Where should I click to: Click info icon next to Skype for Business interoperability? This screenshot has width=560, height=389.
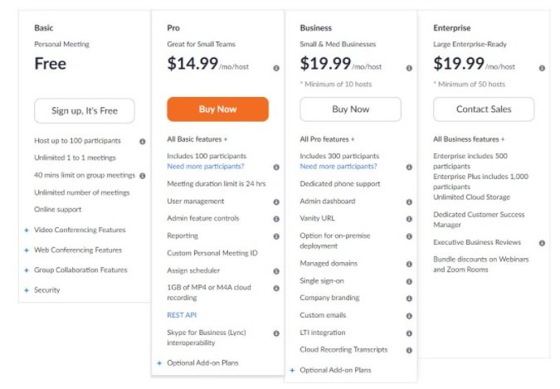click(x=276, y=333)
